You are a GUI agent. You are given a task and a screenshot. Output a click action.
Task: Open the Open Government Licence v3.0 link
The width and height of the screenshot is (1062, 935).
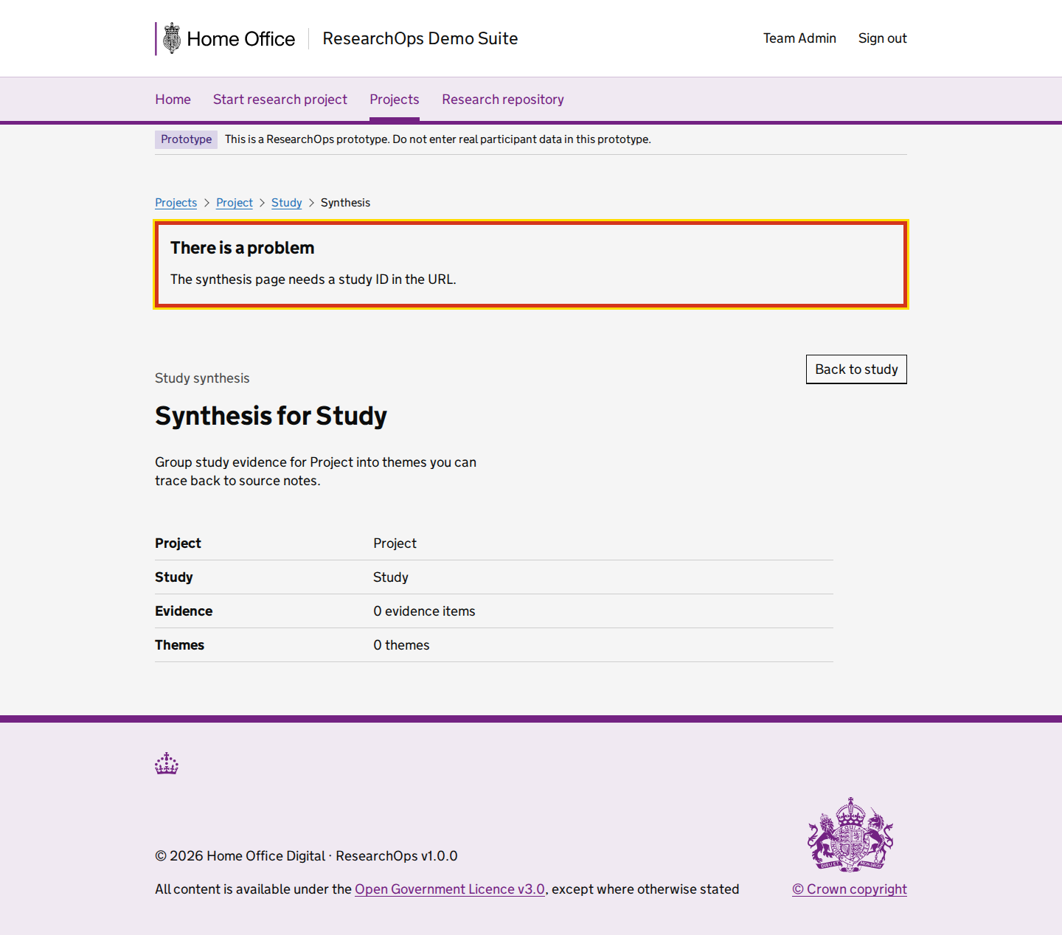(x=450, y=889)
